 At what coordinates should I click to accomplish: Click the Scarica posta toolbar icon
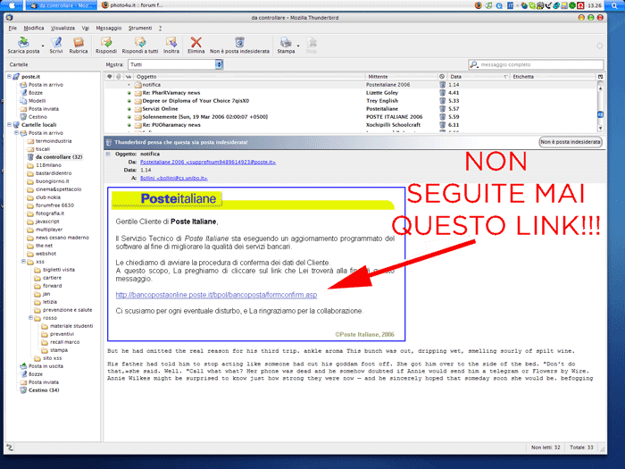click(x=23, y=42)
